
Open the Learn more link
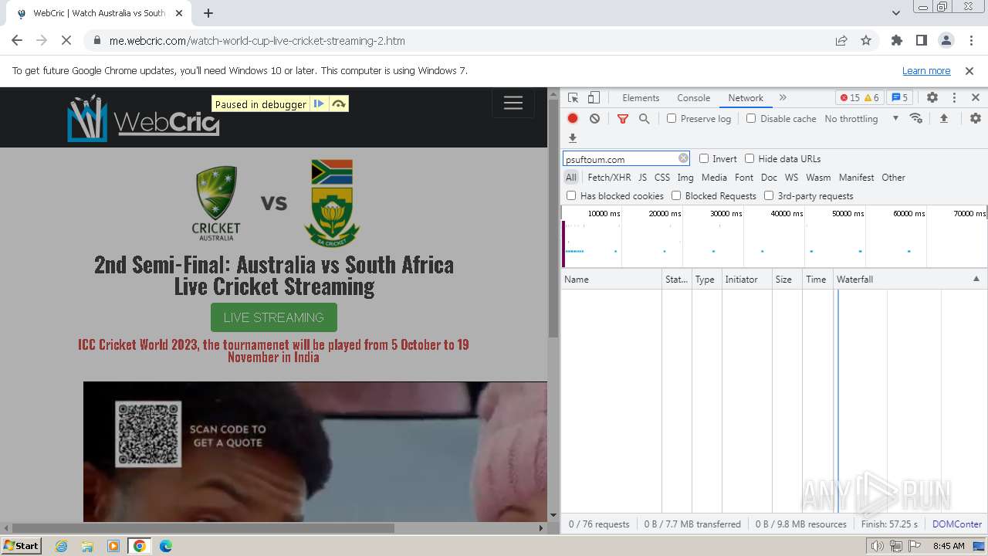click(x=926, y=71)
